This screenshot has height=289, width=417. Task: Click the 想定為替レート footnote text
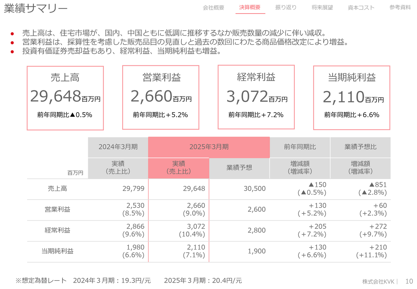pos(129,281)
